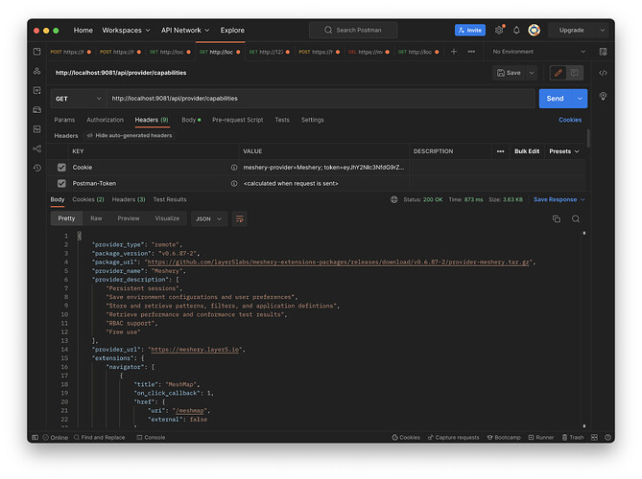Open the network globe icon in response
The width and height of the screenshot is (642, 479).
pos(393,199)
